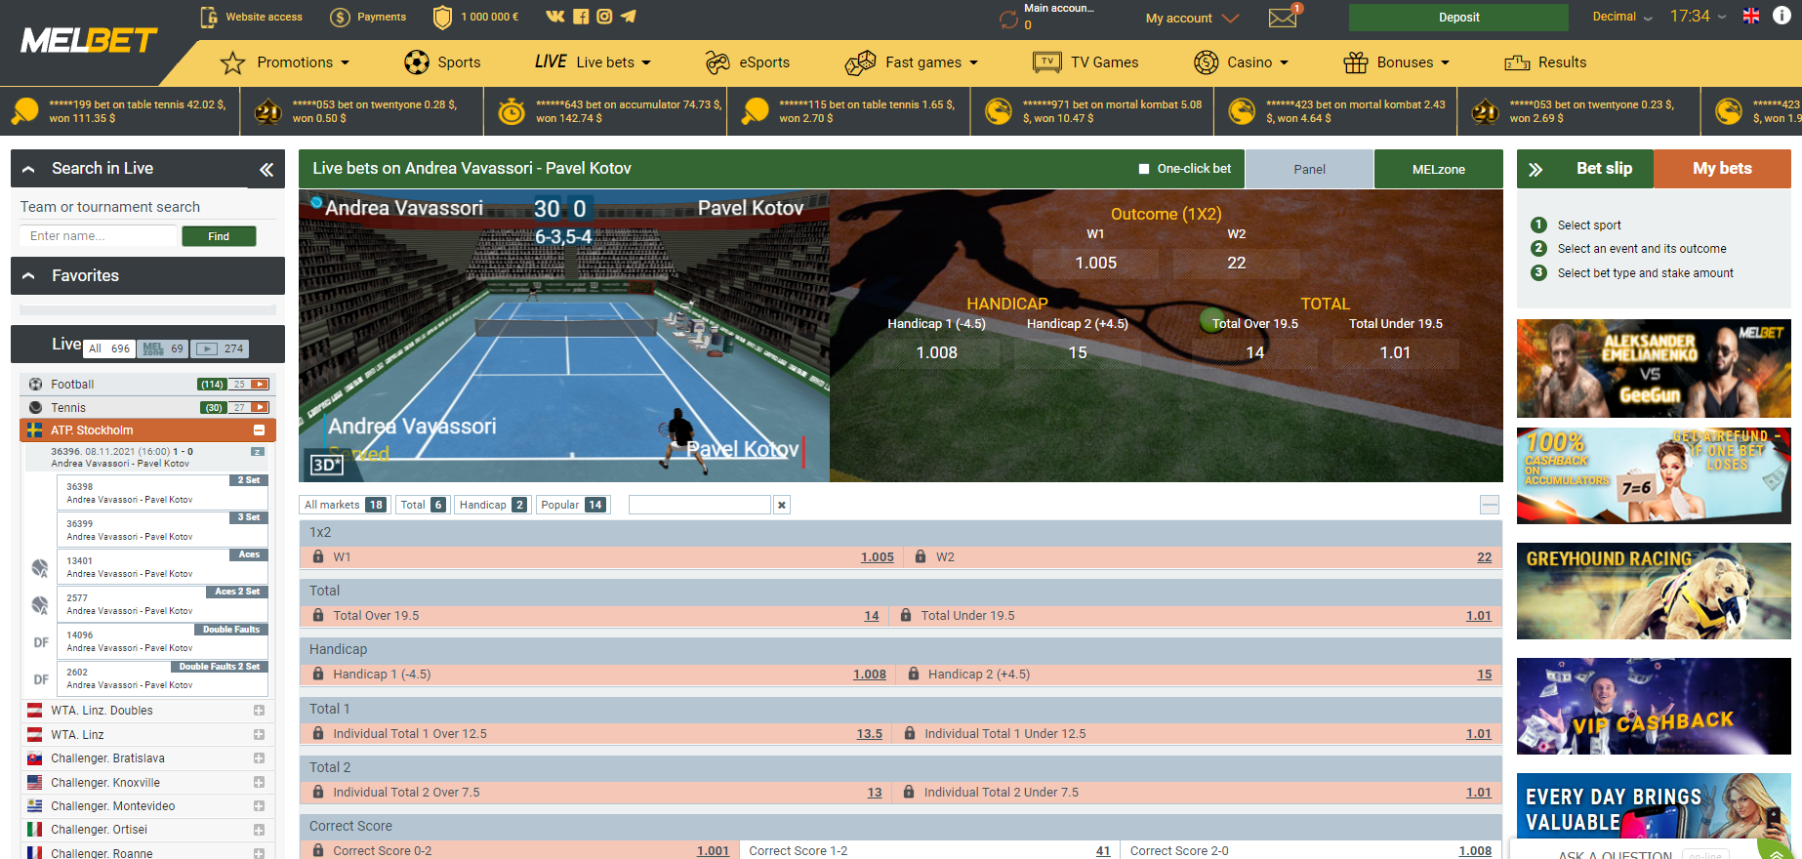1802x859 pixels.
Task: Expand Challenger. Bratislava
Action: 260,758
